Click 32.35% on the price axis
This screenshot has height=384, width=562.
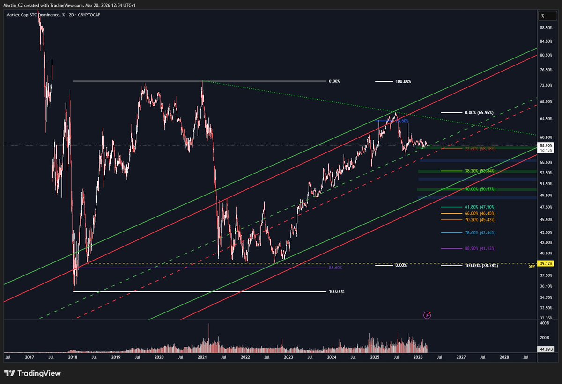pos(546,318)
